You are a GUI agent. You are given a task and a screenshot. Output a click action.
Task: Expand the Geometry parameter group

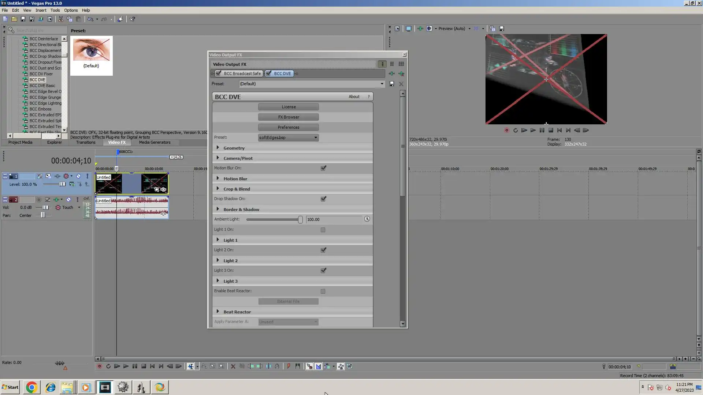[x=218, y=148]
